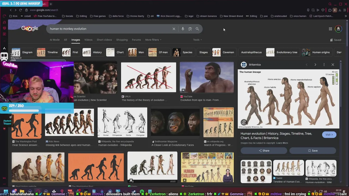
Task: Expand the Tools dropdown
Action: point(197,40)
